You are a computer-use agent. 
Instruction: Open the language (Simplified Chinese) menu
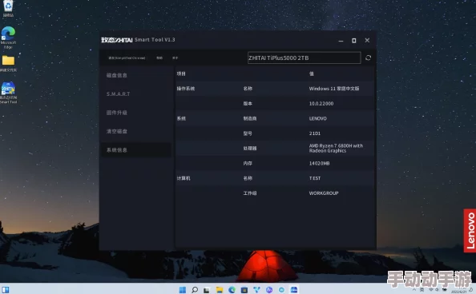click(127, 58)
